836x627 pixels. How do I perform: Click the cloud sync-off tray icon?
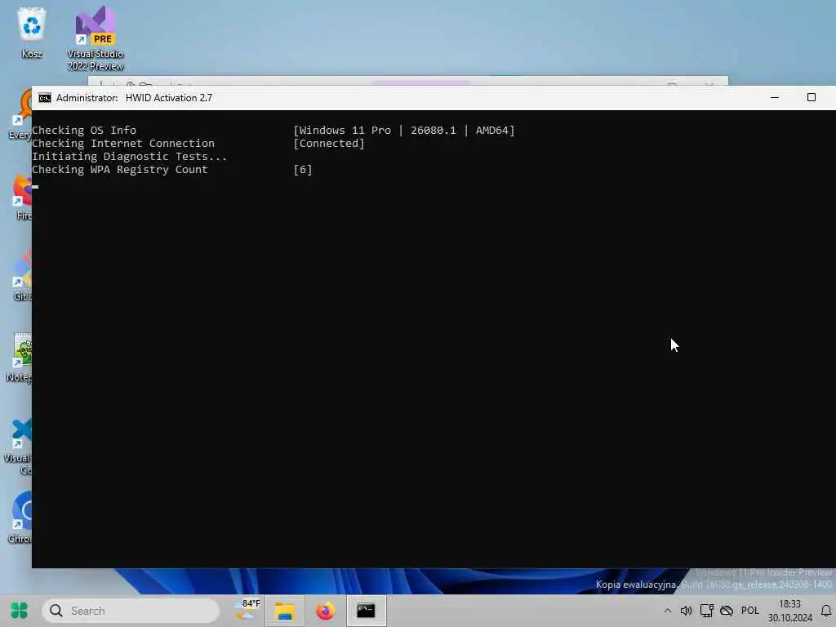pyautogui.click(x=726, y=611)
